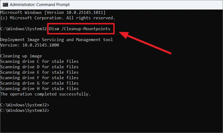Click the "Scanning drive D" output line

pos(39,67)
